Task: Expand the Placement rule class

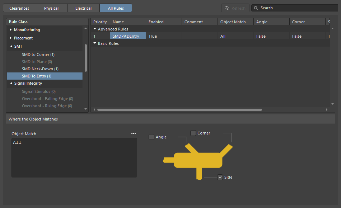Action: [x=11, y=38]
